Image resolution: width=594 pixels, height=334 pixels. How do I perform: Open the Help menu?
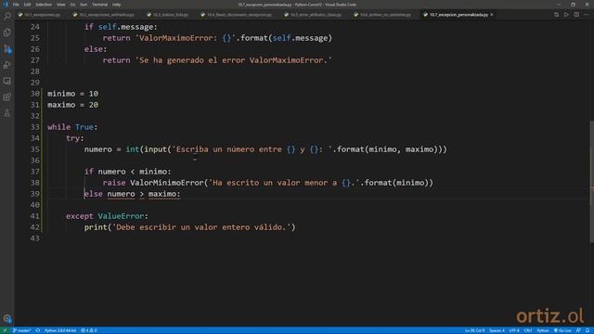116,5
